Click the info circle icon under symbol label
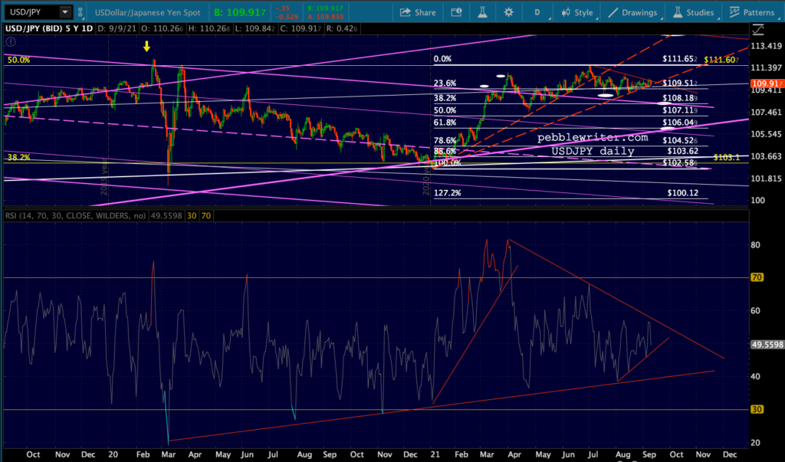 click(x=11, y=42)
